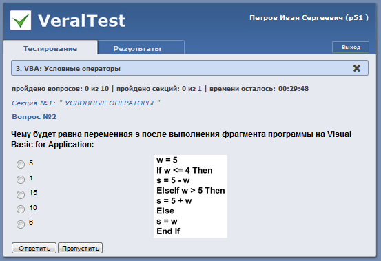
Task: Click code line 'Else'
Action: coord(165,211)
